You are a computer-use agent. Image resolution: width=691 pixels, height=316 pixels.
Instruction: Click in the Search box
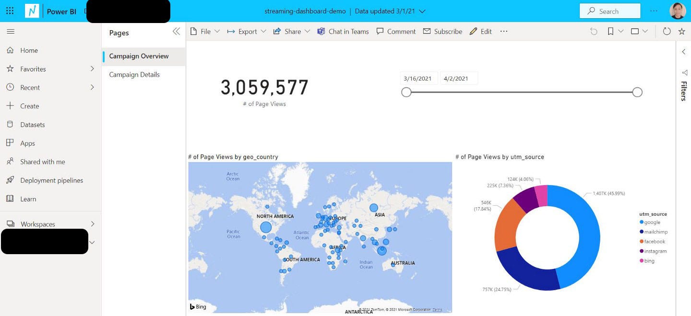[609, 11]
